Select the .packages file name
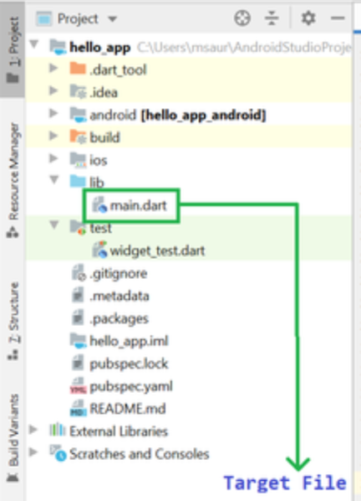 (x=119, y=319)
